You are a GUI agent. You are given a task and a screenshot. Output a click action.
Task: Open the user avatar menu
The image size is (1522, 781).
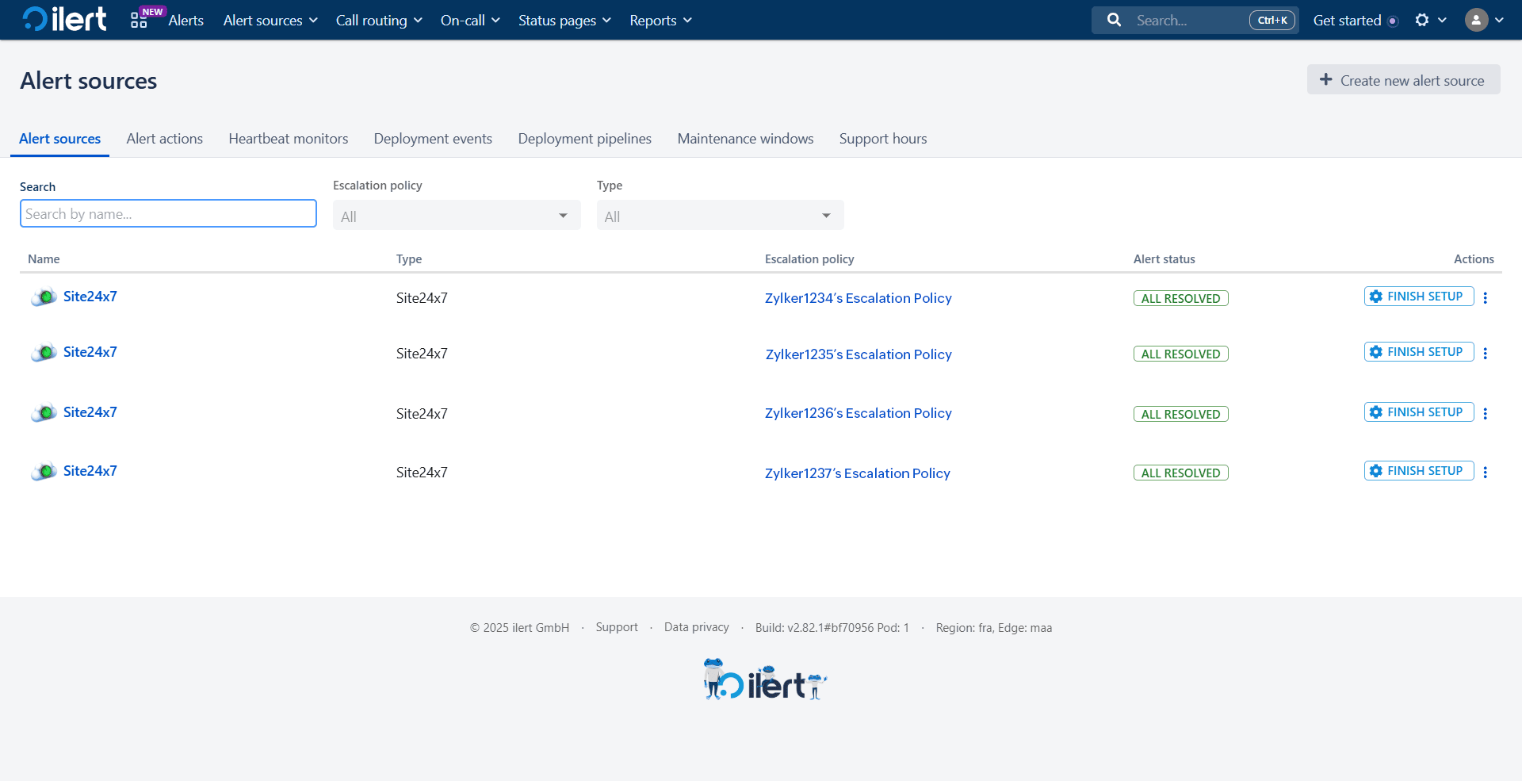coord(1476,20)
